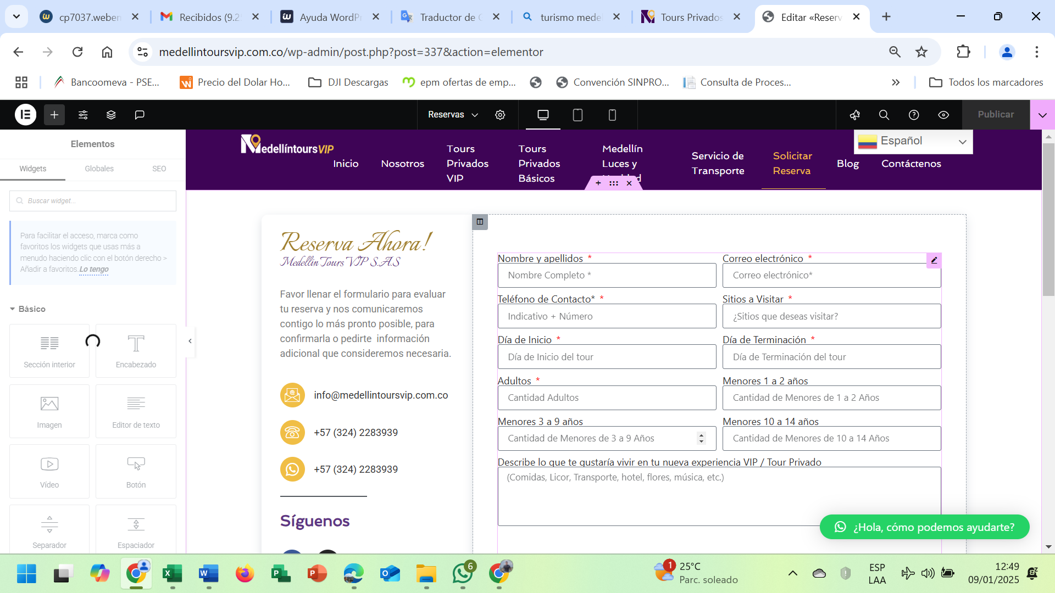Click the form widget edit pencil
The width and height of the screenshot is (1055, 593).
tap(934, 260)
